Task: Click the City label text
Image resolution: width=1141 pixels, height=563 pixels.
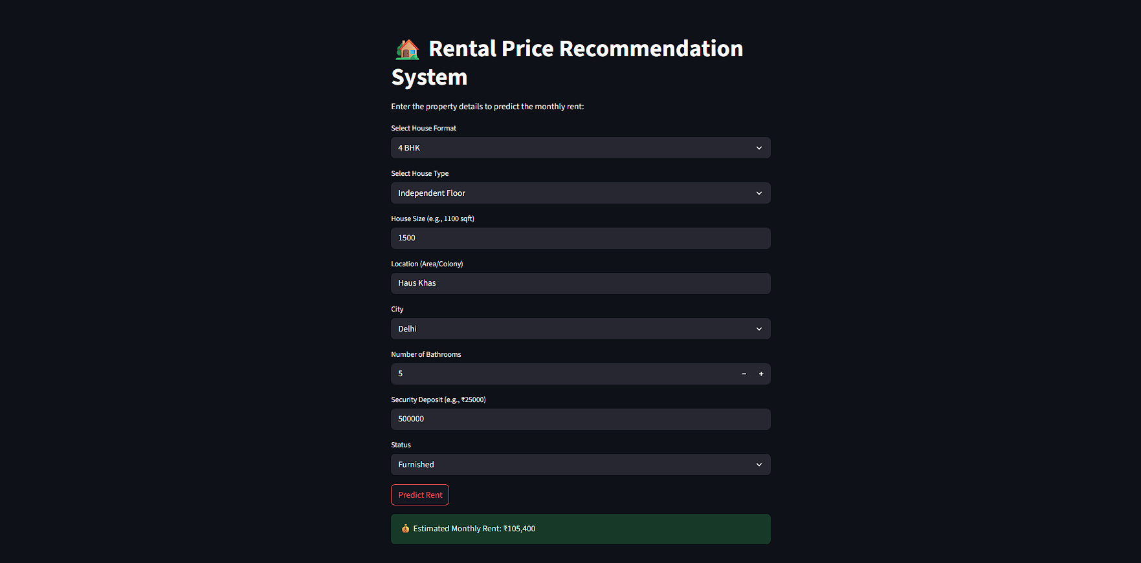Action: coord(397,309)
